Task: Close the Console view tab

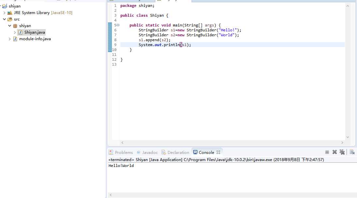Action: pos(218,152)
